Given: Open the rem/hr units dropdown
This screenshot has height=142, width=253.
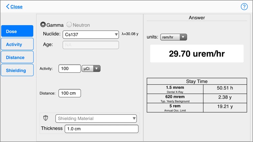Looking at the screenshot, I should [x=174, y=37].
